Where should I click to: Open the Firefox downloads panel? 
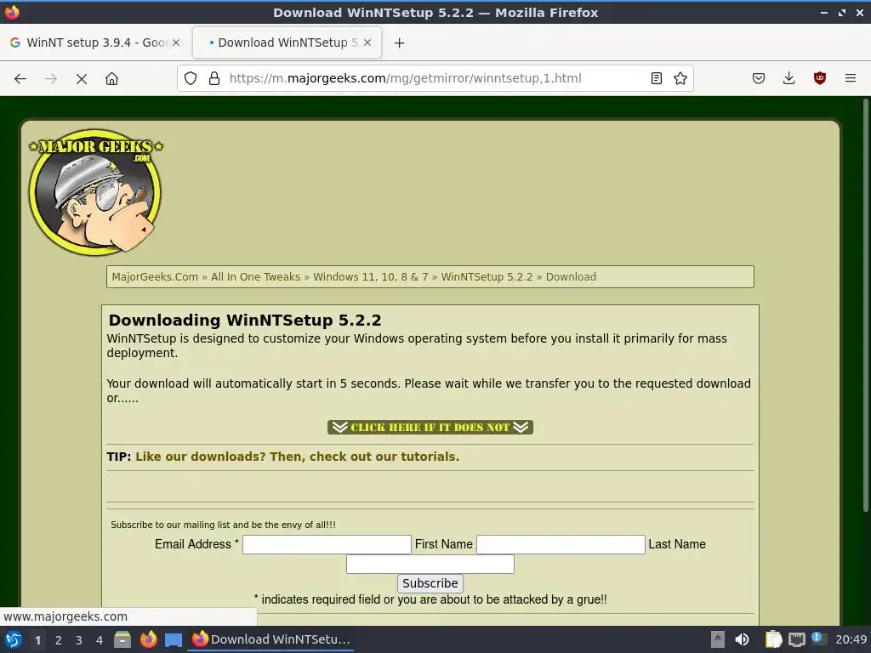pyautogui.click(x=788, y=78)
